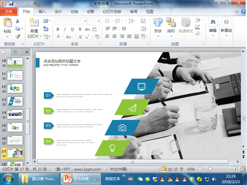Select slide 14 thumbnail
Image resolution: width=247 pixels, height=185 pixels.
(15, 114)
